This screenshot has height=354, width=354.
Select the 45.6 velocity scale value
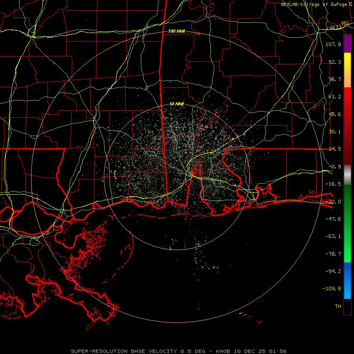(335, 114)
